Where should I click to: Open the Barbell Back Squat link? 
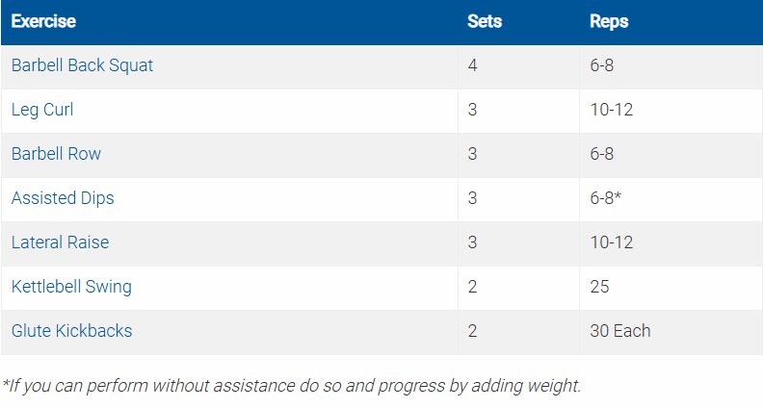[x=82, y=65]
